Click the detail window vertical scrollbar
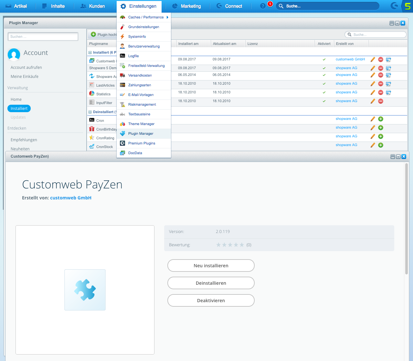This screenshot has width=413, height=361. click(x=407, y=219)
